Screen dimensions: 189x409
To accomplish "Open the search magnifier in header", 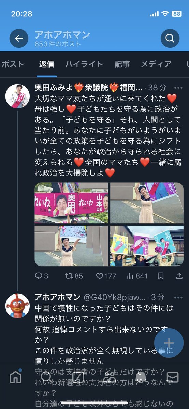I will (170, 39).
